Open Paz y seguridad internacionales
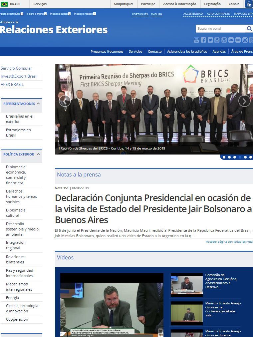Viewport: 253px width, 337px height. (20, 273)
